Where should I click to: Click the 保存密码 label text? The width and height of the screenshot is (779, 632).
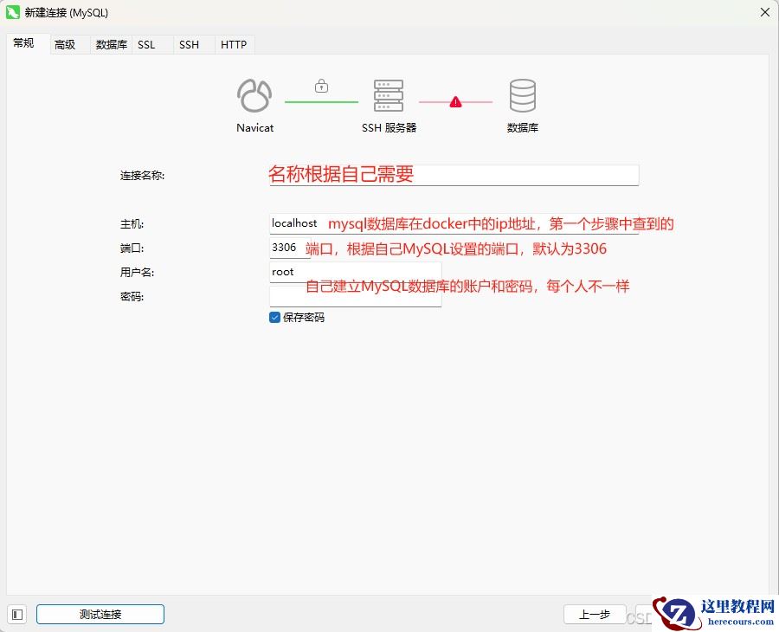tap(304, 318)
